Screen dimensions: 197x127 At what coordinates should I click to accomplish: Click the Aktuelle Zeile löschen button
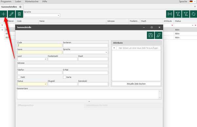coord(136,84)
